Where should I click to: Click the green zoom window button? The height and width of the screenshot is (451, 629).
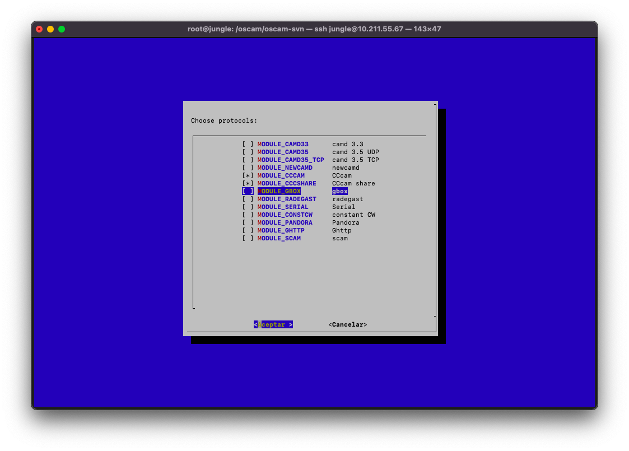pos(62,29)
